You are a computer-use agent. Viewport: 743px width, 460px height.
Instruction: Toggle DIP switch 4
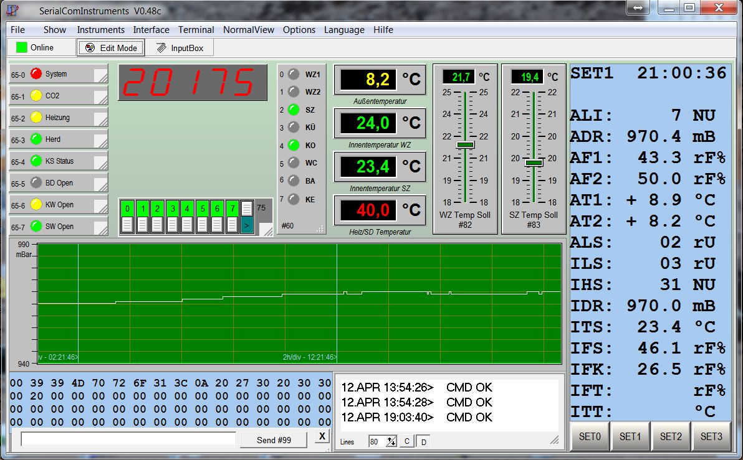[x=187, y=217]
